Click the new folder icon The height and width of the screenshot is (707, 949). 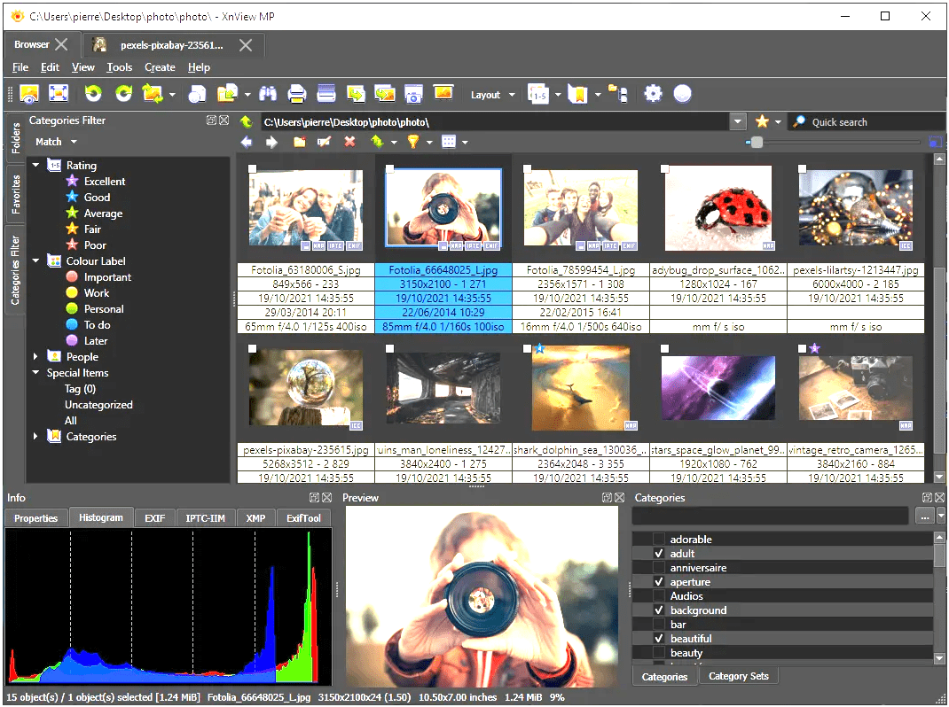click(300, 142)
